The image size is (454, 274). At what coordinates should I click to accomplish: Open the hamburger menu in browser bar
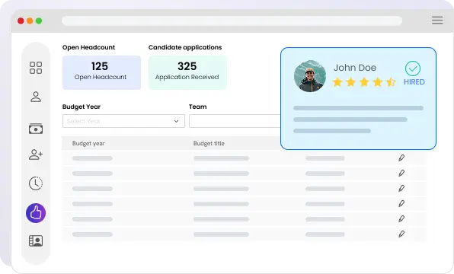[x=437, y=21]
